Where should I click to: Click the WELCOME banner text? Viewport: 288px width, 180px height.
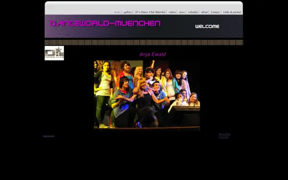[x=207, y=26]
